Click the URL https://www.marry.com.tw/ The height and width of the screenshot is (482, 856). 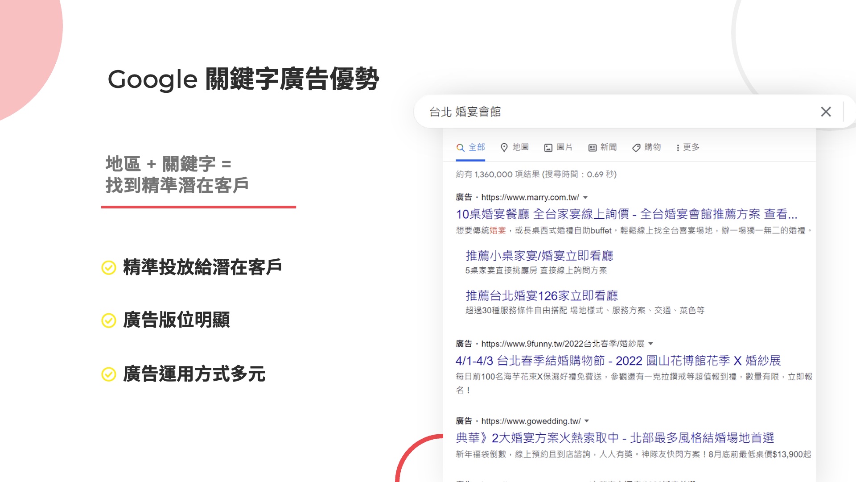click(530, 197)
